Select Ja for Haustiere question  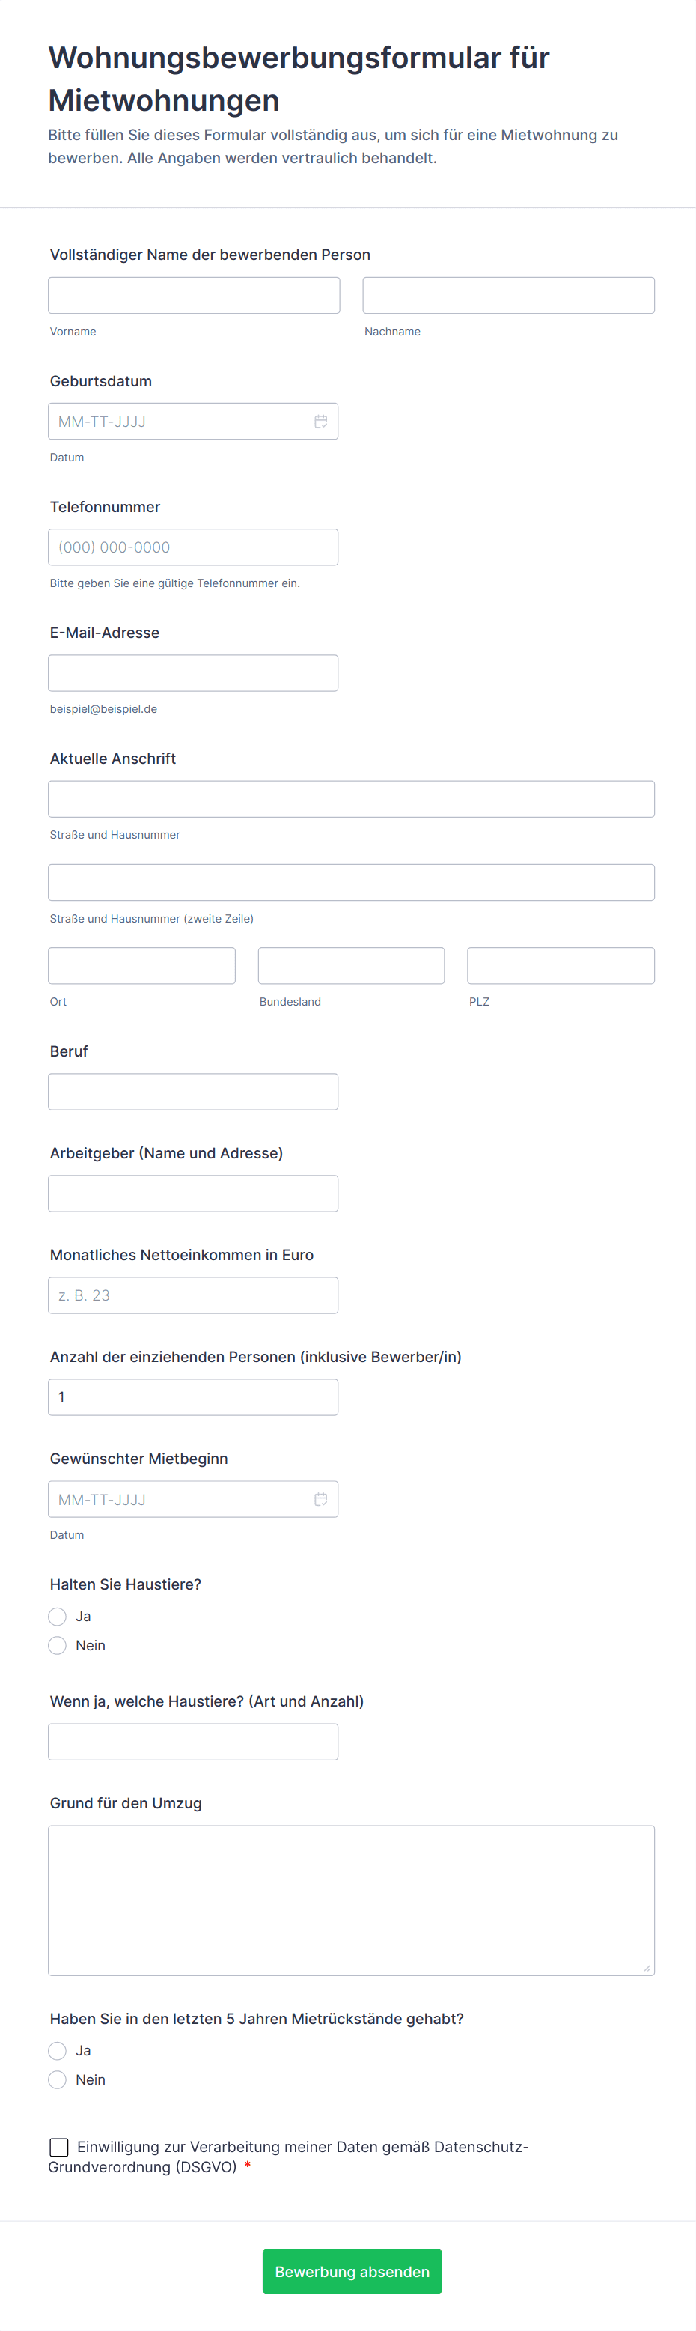[x=58, y=1616]
